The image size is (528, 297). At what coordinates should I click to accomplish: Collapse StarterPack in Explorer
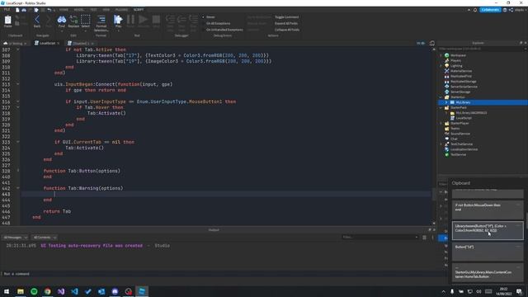click(x=441, y=108)
